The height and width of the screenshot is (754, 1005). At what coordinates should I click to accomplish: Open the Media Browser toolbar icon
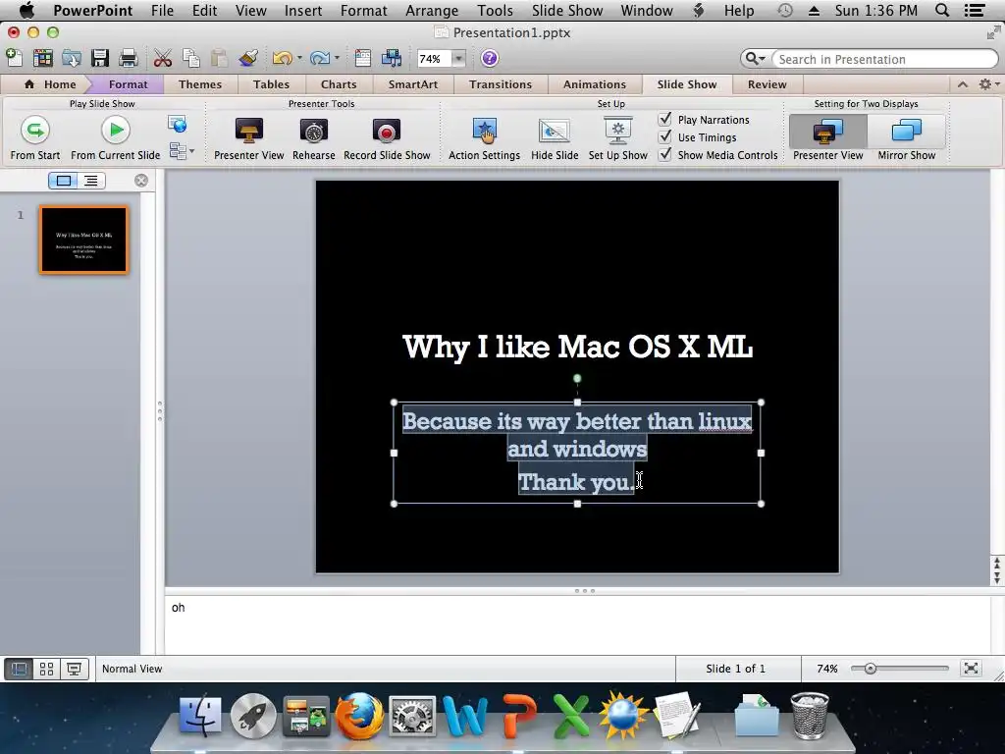(391, 58)
